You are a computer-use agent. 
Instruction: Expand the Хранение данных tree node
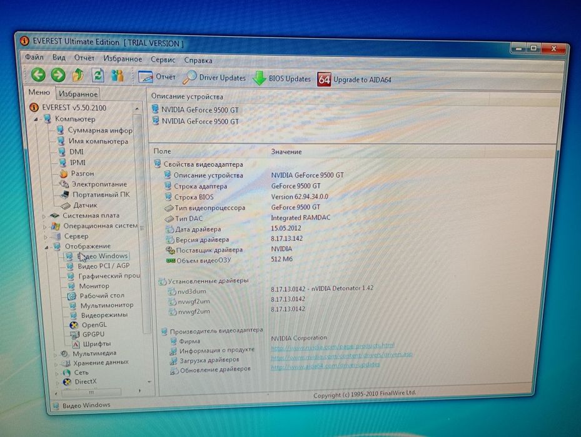coord(56,364)
